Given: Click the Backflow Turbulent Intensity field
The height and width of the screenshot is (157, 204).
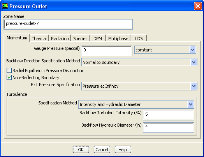Looking at the screenshot, I should 169,115.
